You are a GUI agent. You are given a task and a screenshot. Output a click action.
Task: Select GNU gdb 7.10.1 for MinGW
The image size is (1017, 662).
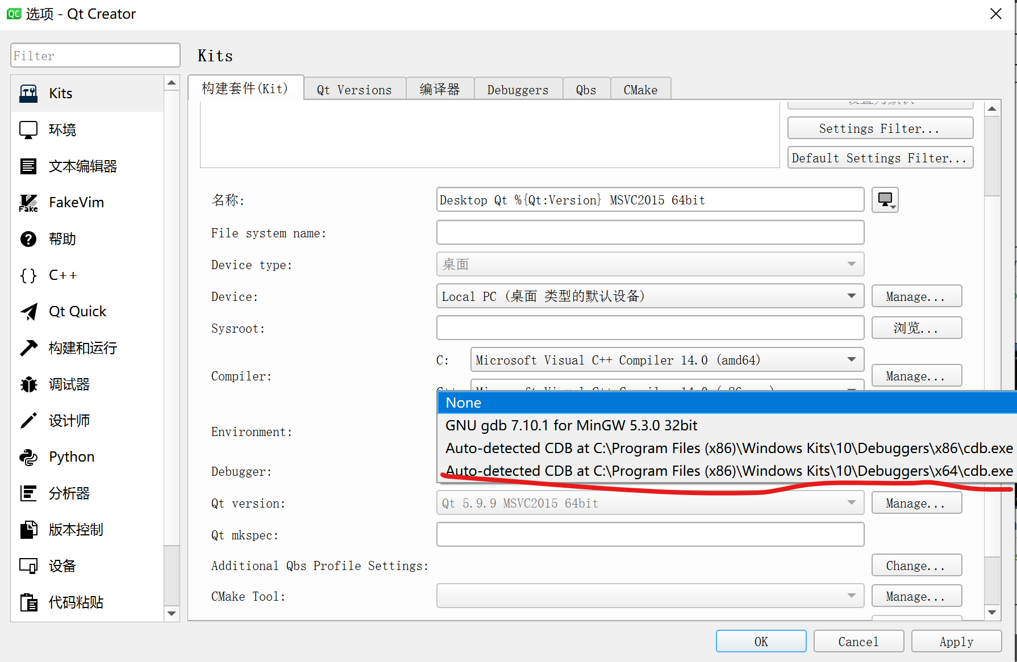point(571,425)
